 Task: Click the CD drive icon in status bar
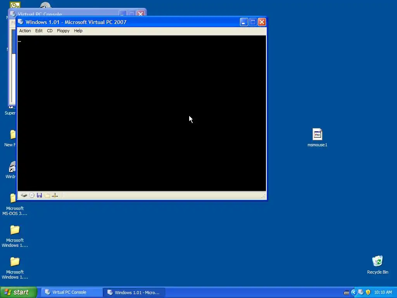(x=32, y=196)
